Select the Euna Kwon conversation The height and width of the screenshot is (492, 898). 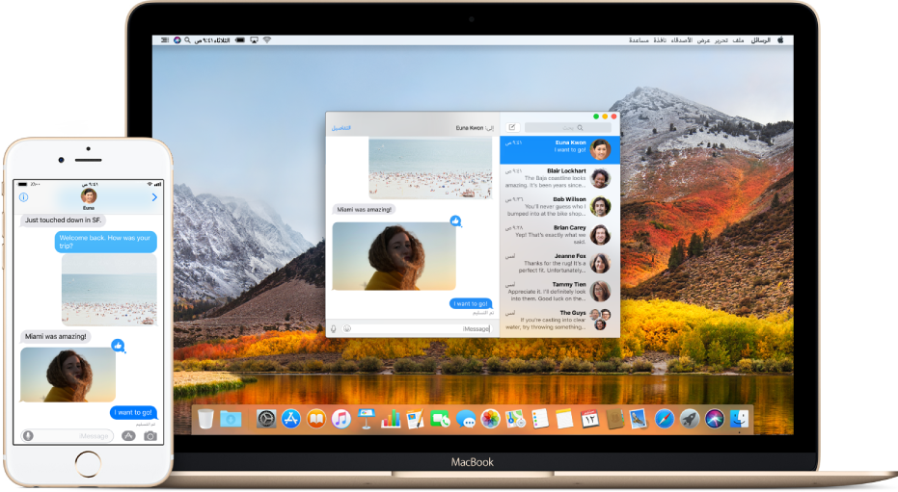(560, 149)
